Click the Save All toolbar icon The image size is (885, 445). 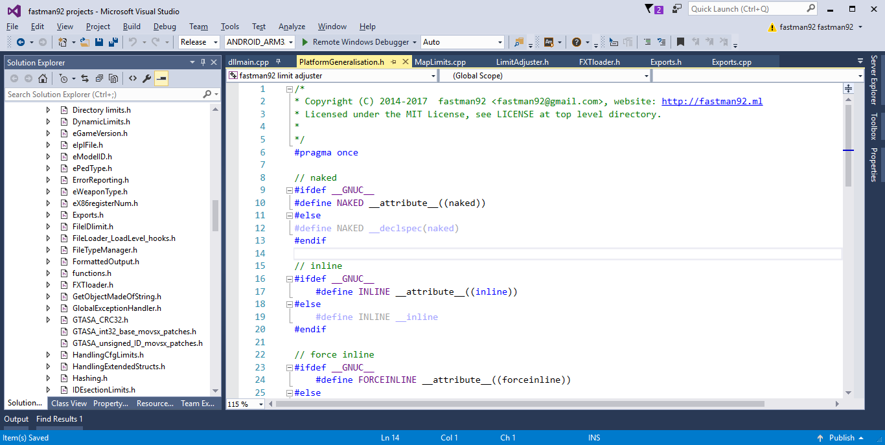[x=113, y=42]
